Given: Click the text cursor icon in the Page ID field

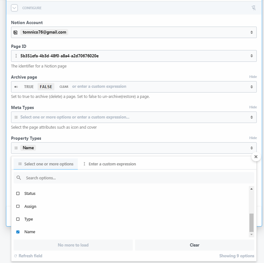Looking at the screenshot, I should coord(16,56).
